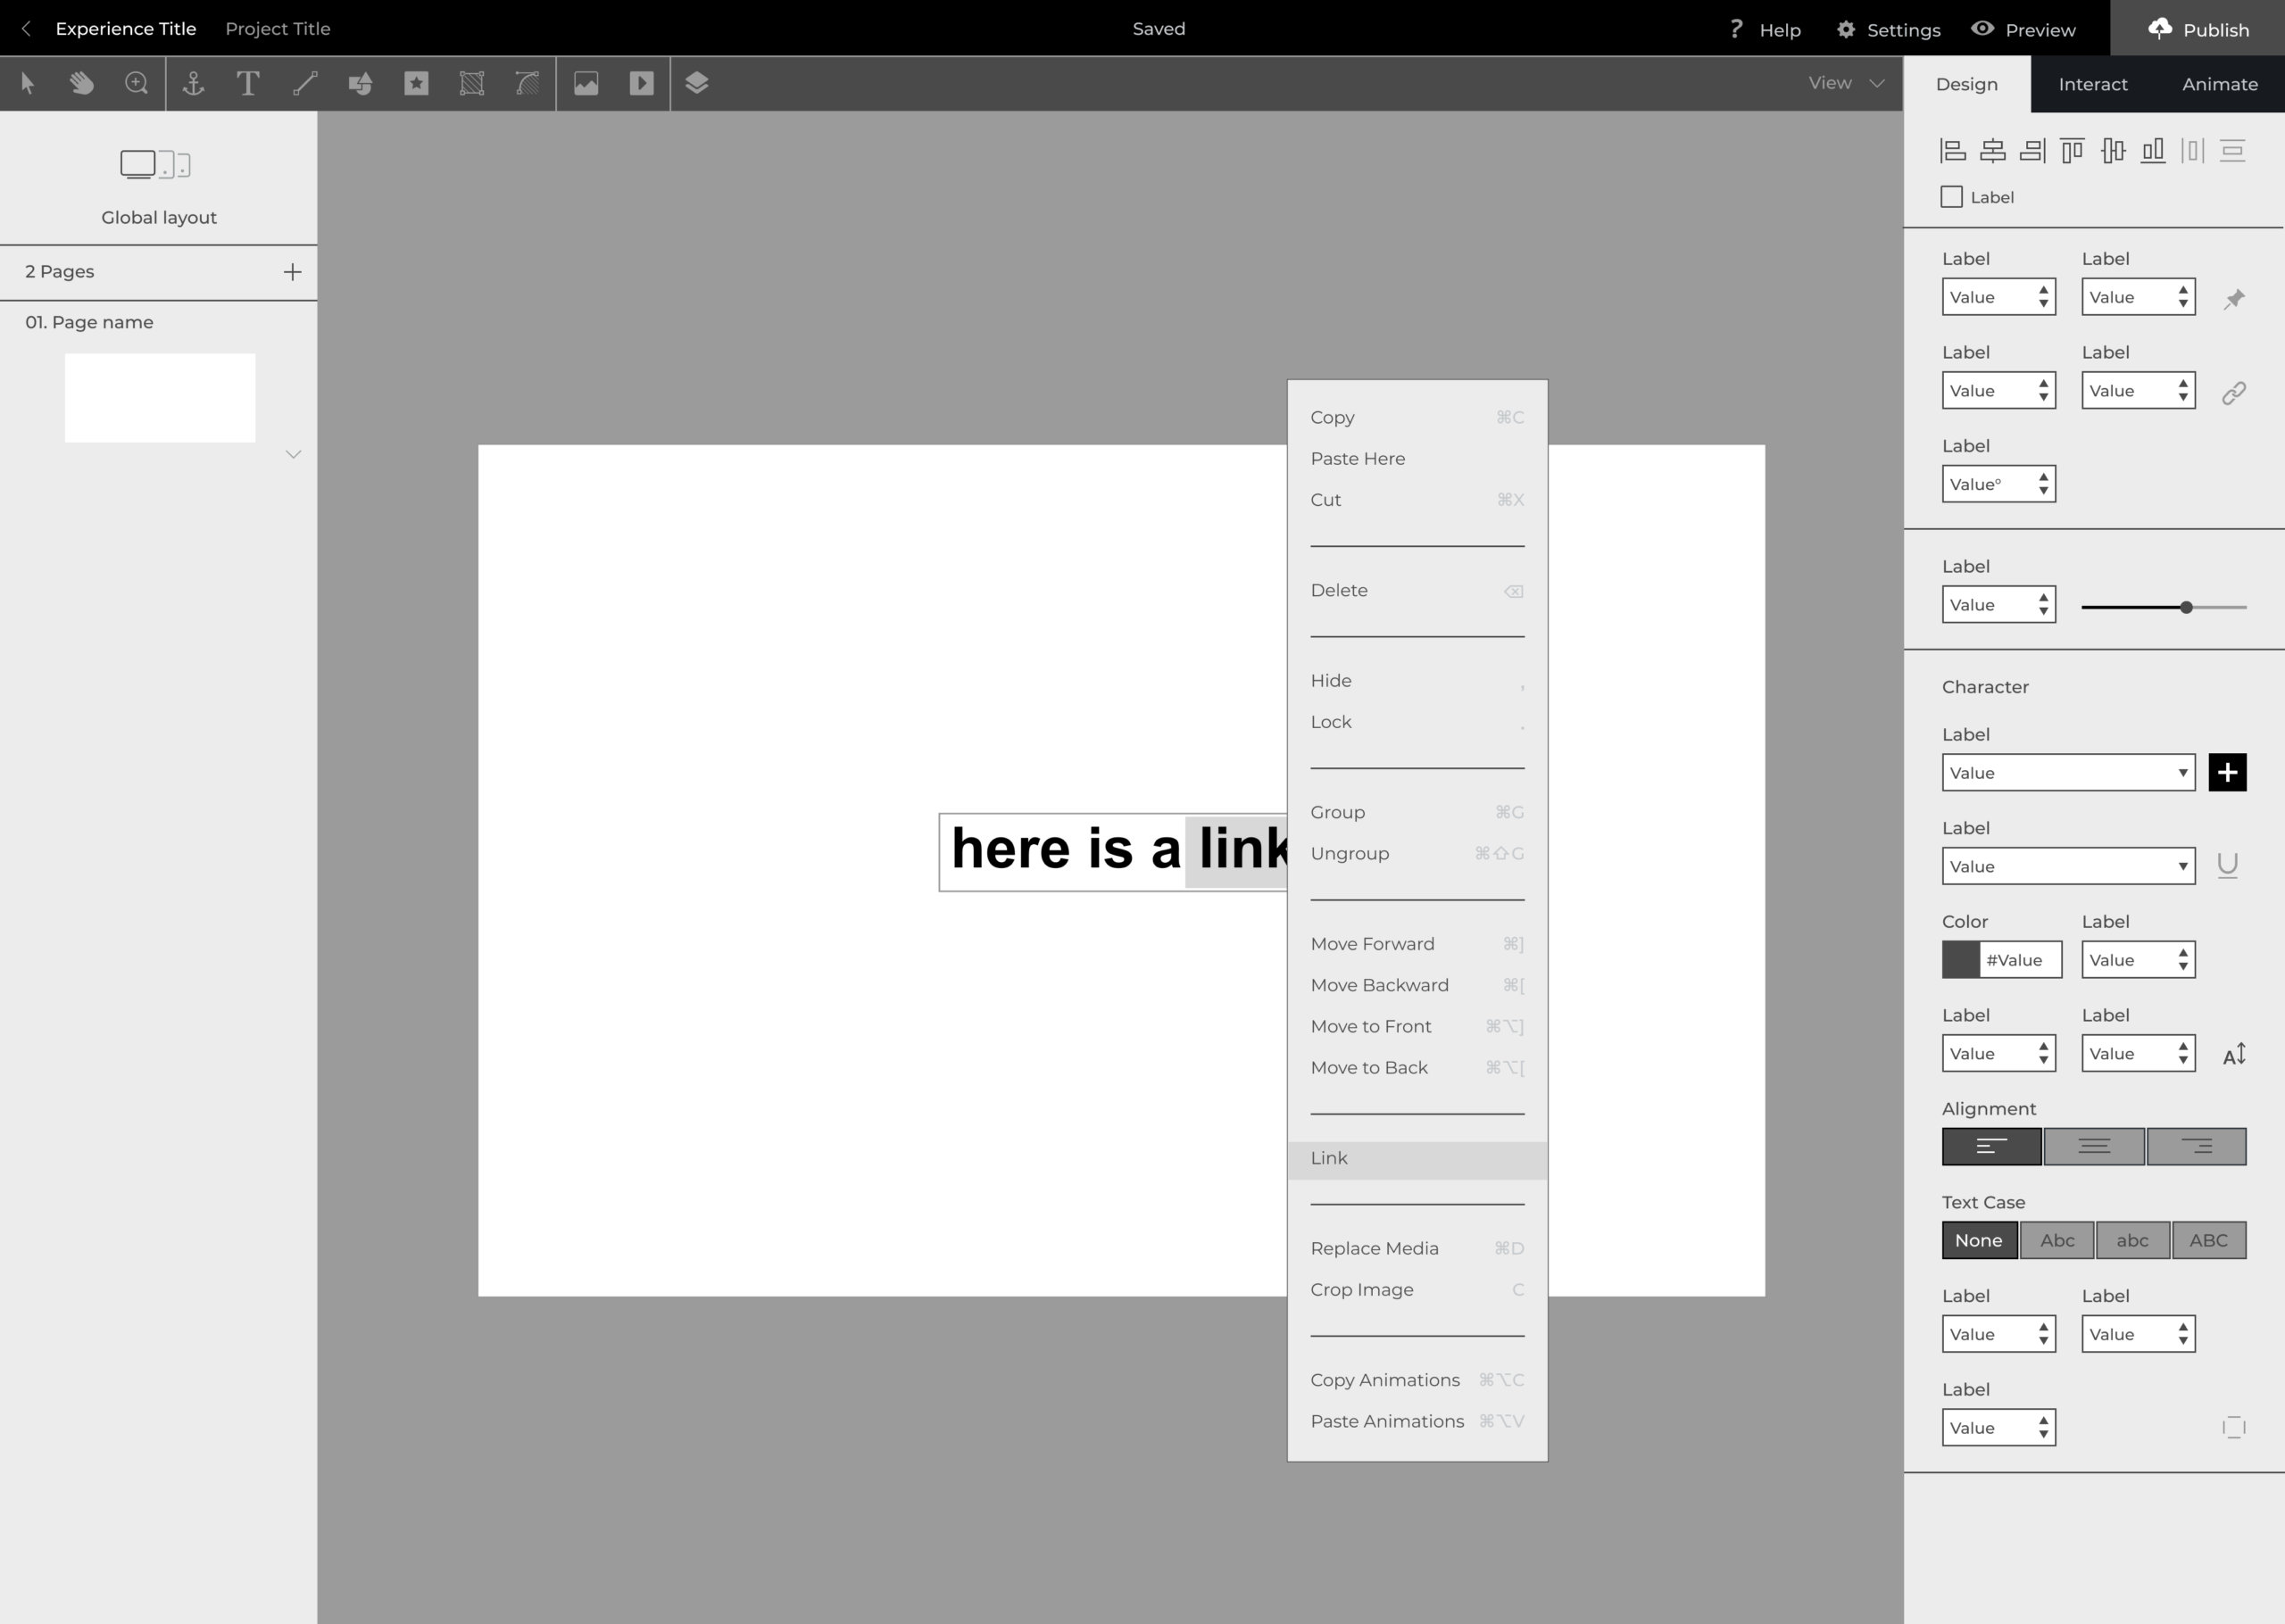Click the Global layout devices icon

[x=156, y=164]
